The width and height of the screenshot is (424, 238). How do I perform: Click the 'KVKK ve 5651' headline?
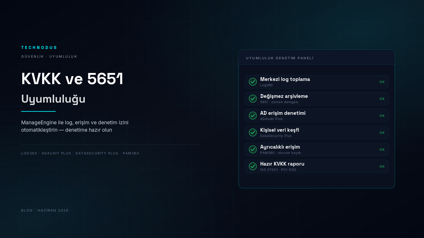click(x=72, y=79)
